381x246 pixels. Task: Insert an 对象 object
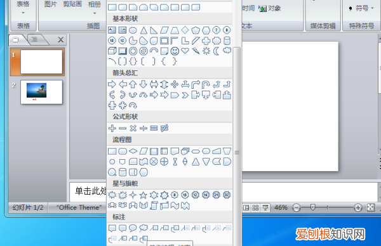pyautogui.click(x=270, y=8)
